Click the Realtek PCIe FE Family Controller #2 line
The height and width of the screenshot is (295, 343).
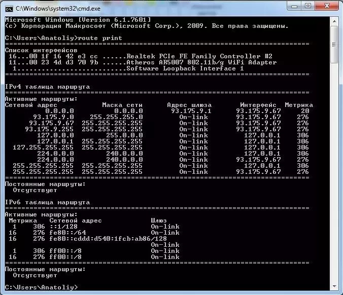tap(140, 56)
